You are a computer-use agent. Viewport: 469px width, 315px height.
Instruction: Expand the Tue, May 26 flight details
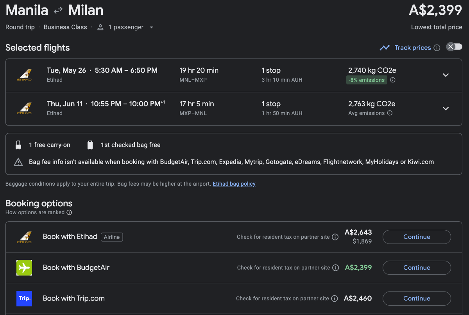click(x=446, y=75)
